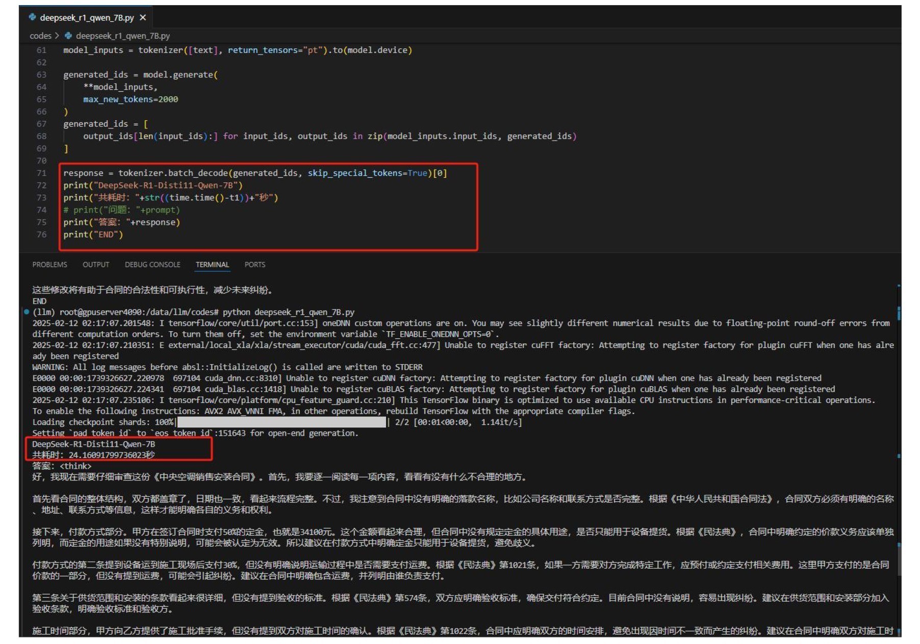Close the deepseek_r1_qwen_7B.py editor tab
Viewport: 920px width, 644px height.
point(143,18)
